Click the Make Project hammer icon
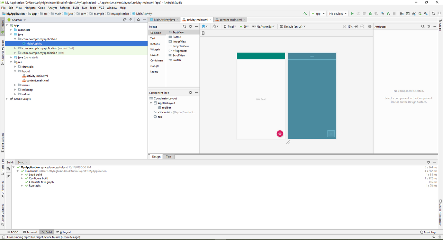 click(305, 14)
